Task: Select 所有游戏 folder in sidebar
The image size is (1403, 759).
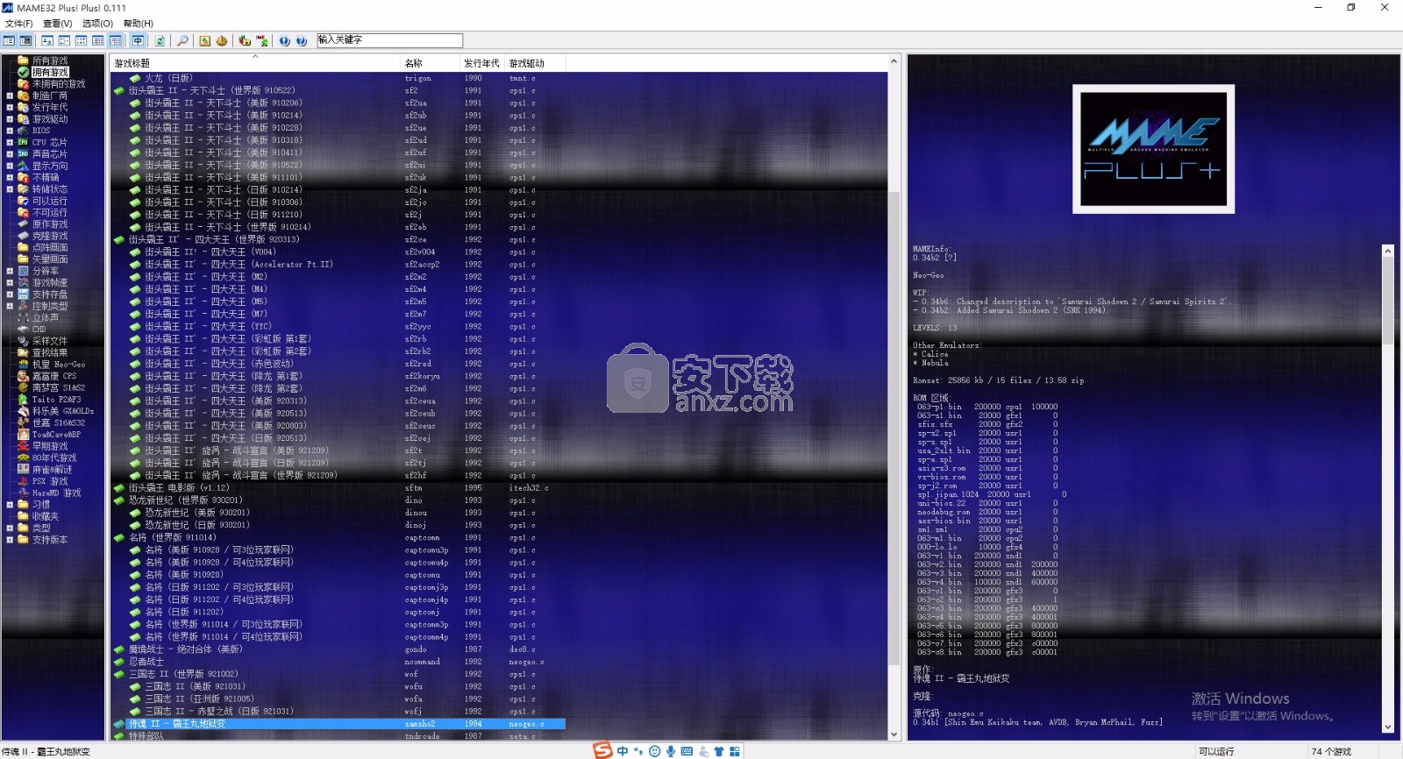Action: coord(49,60)
